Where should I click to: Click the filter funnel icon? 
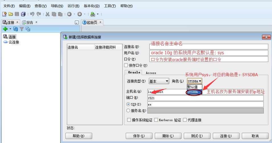point(22,29)
